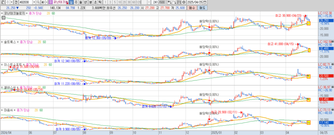This screenshot has width=334, height=135.
Task: Click the chart tools icon after /600
Action: (x=169, y=2)
